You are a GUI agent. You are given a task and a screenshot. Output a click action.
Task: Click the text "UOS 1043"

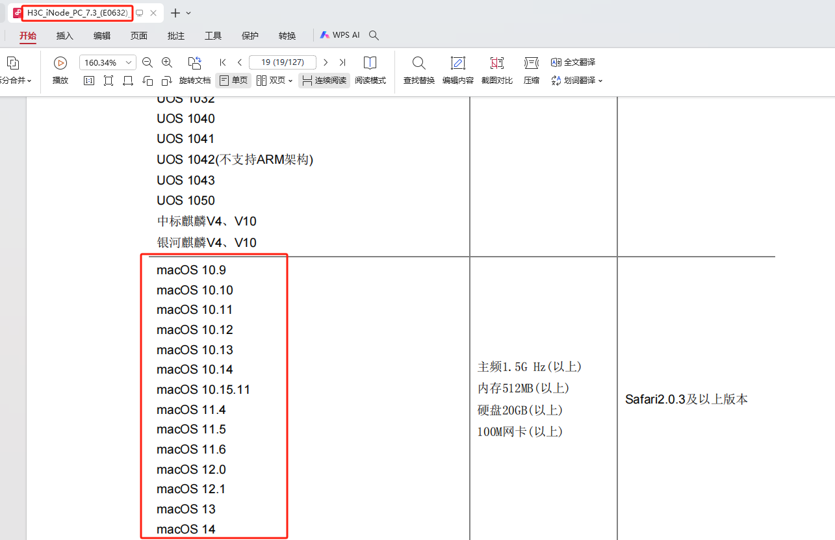pyautogui.click(x=186, y=181)
